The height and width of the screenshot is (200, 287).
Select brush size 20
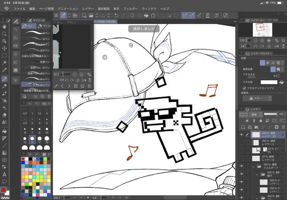(x=47, y=140)
